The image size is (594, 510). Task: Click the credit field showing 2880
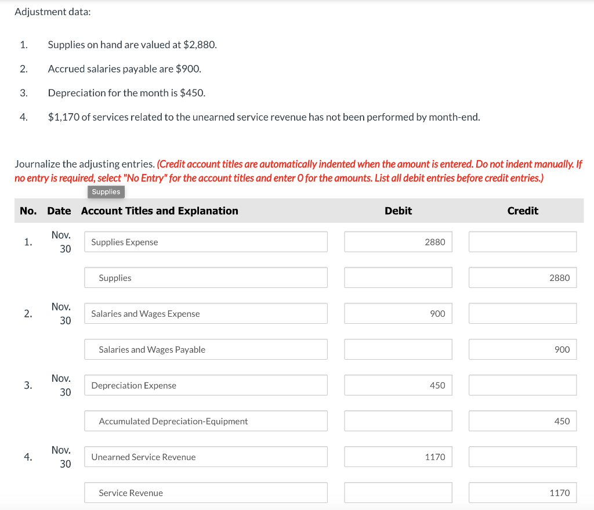(x=522, y=277)
